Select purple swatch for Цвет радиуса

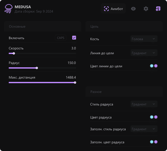point(156,117)
